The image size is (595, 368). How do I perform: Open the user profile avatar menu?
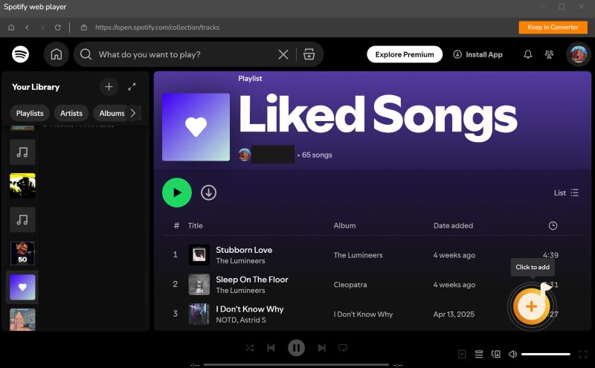(577, 54)
